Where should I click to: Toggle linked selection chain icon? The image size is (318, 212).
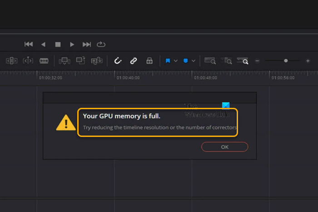pos(134,61)
